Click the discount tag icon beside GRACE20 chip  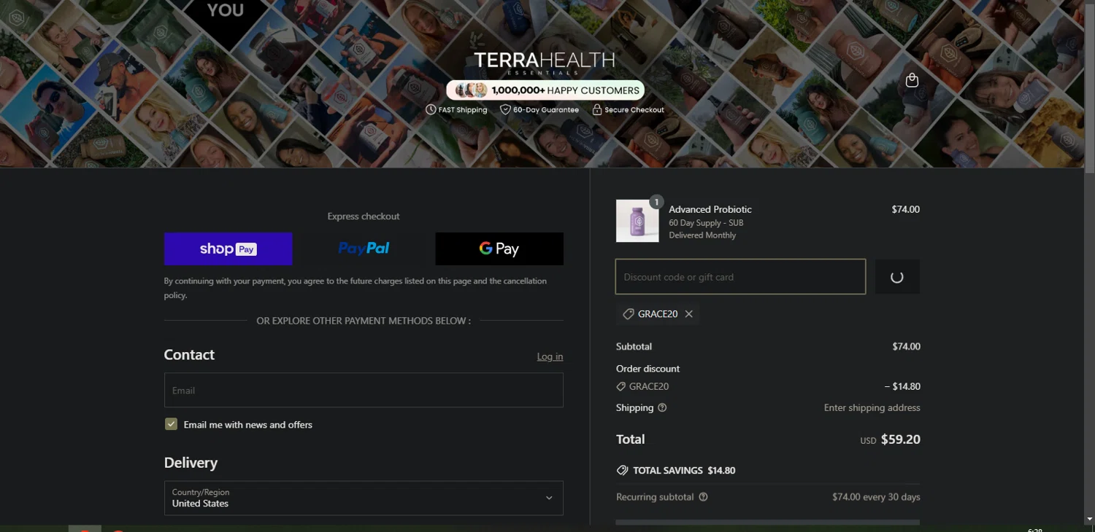(628, 314)
